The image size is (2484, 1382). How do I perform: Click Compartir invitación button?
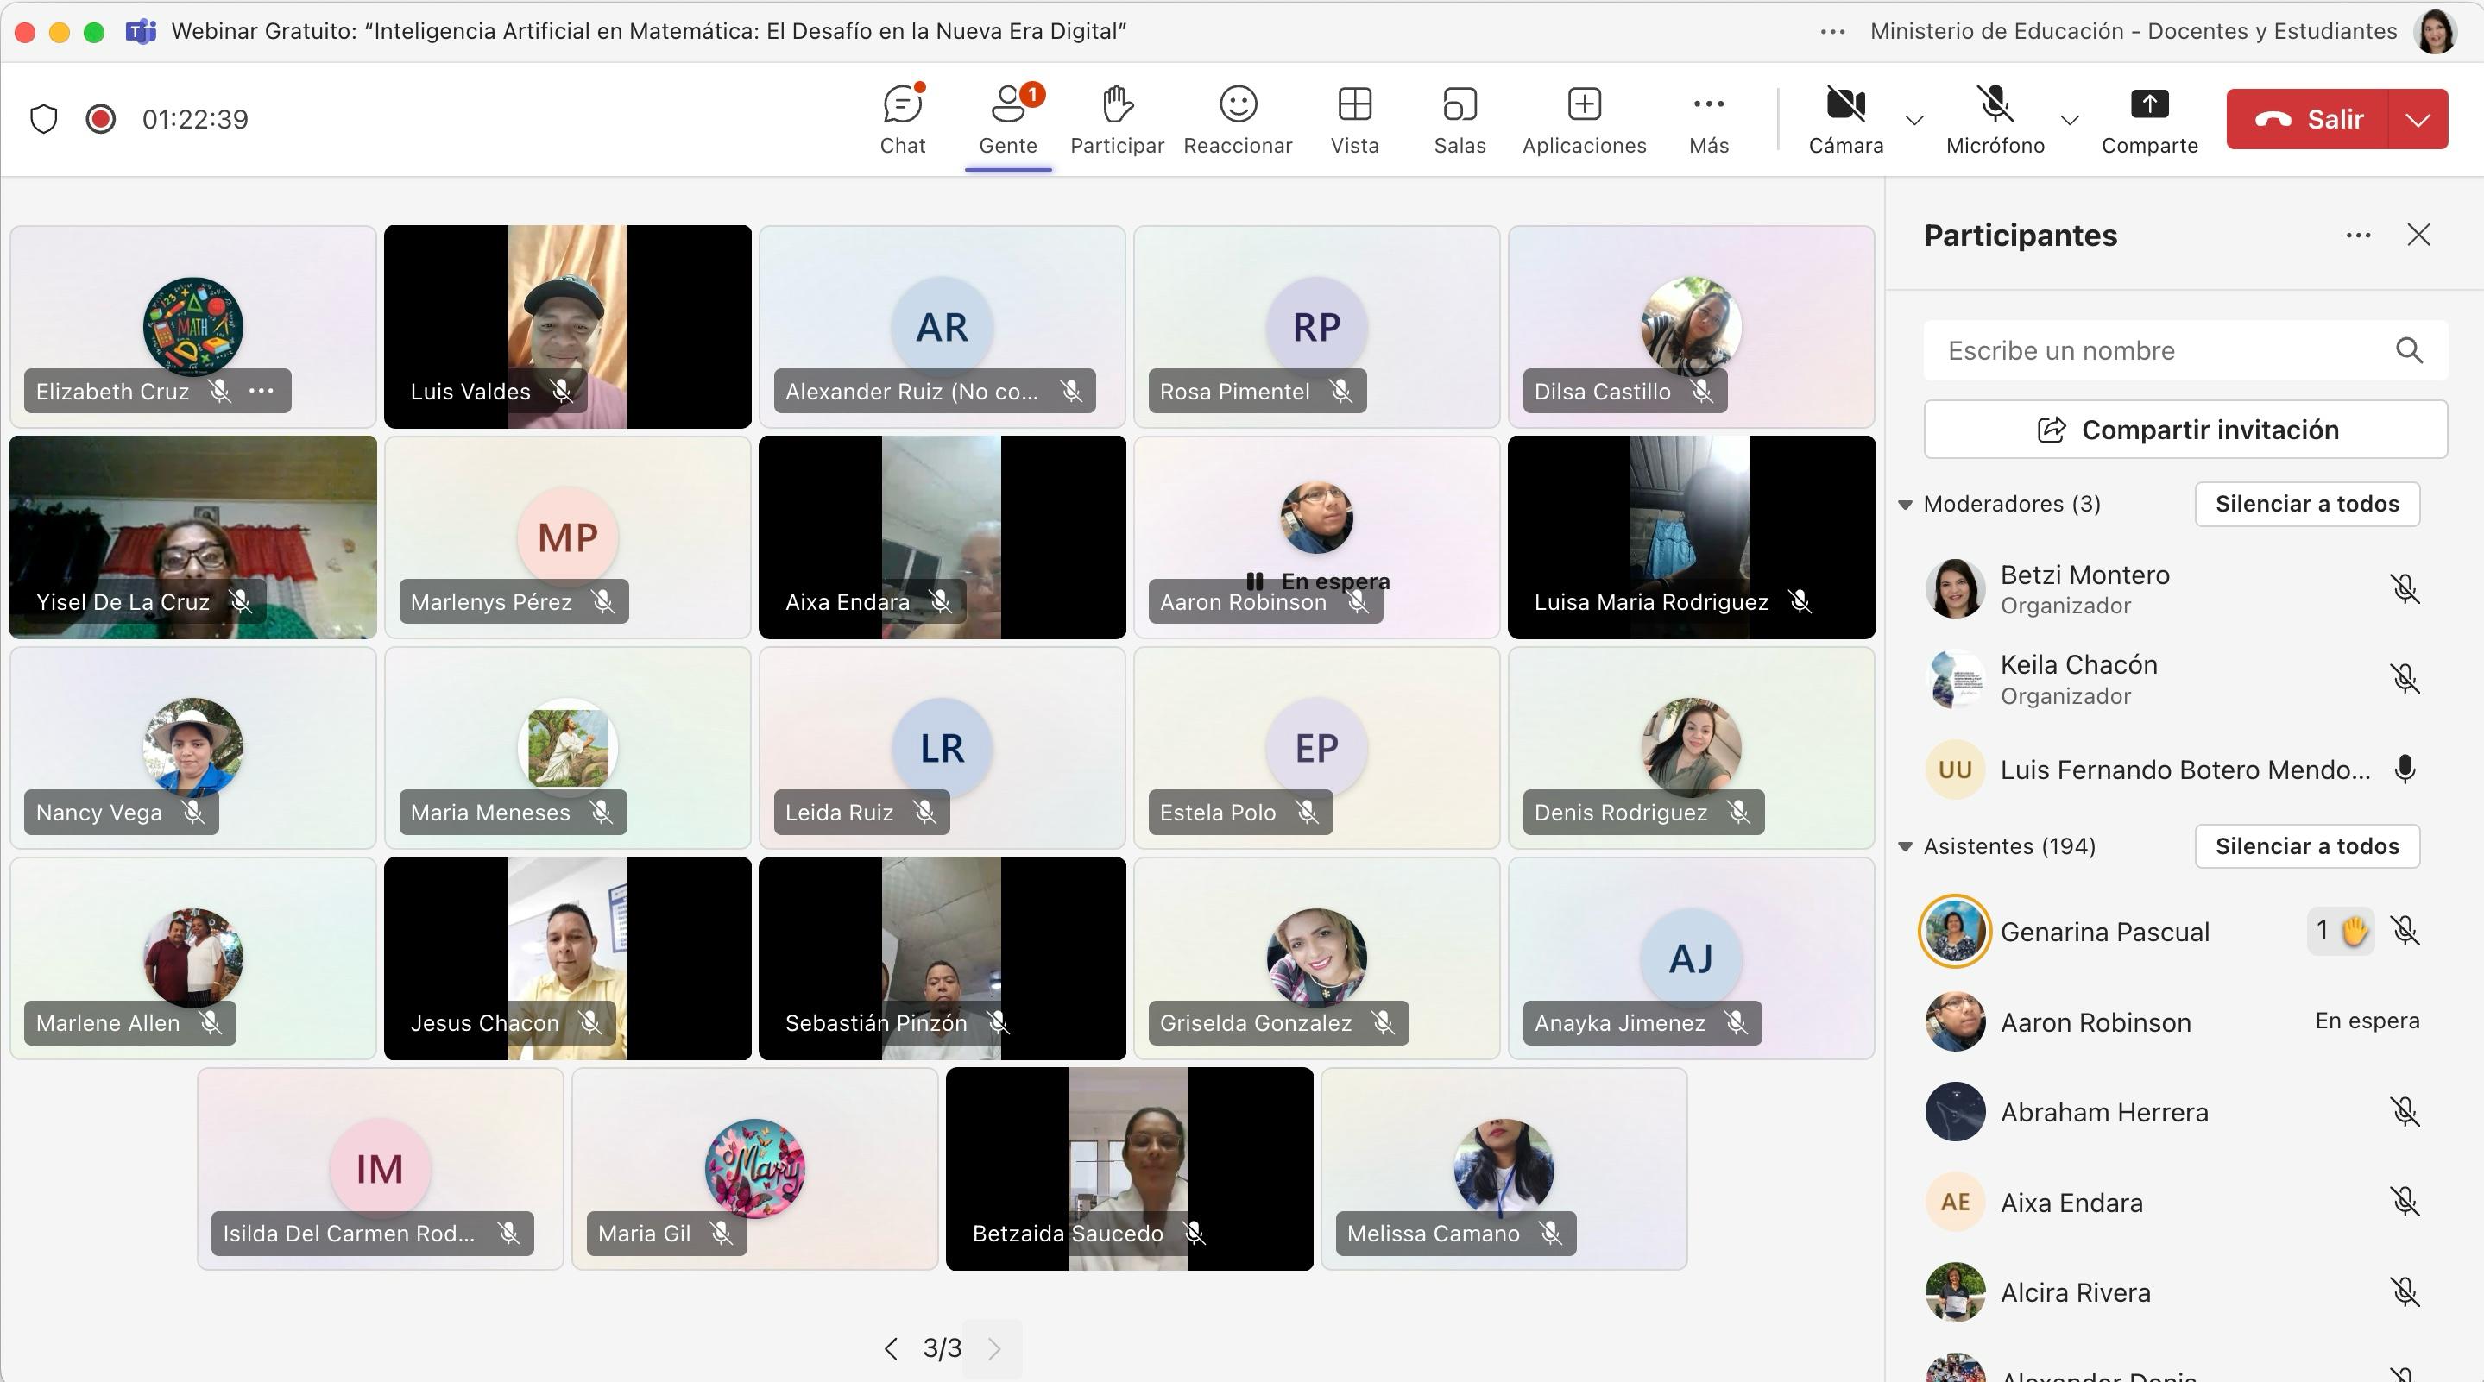point(2185,429)
